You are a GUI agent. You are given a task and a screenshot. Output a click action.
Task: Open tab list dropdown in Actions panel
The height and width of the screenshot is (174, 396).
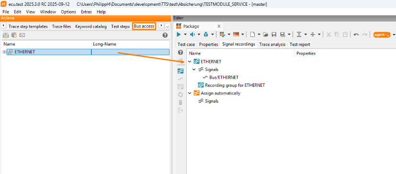point(168,26)
